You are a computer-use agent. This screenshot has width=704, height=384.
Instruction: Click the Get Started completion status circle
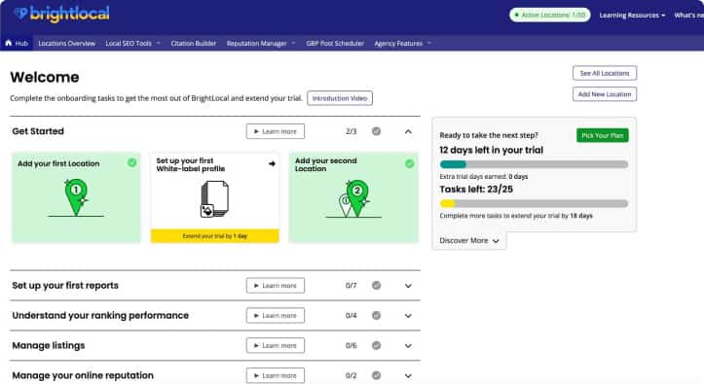376,131
